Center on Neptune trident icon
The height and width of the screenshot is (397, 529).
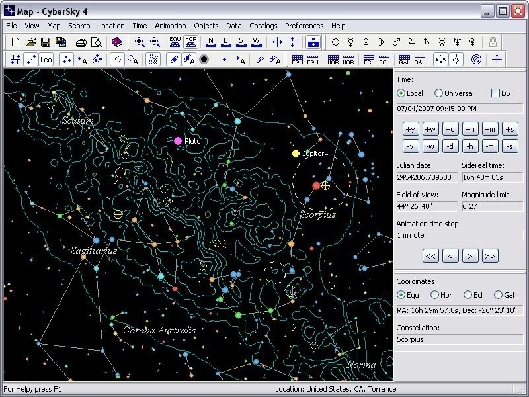[x=457, y=42]
